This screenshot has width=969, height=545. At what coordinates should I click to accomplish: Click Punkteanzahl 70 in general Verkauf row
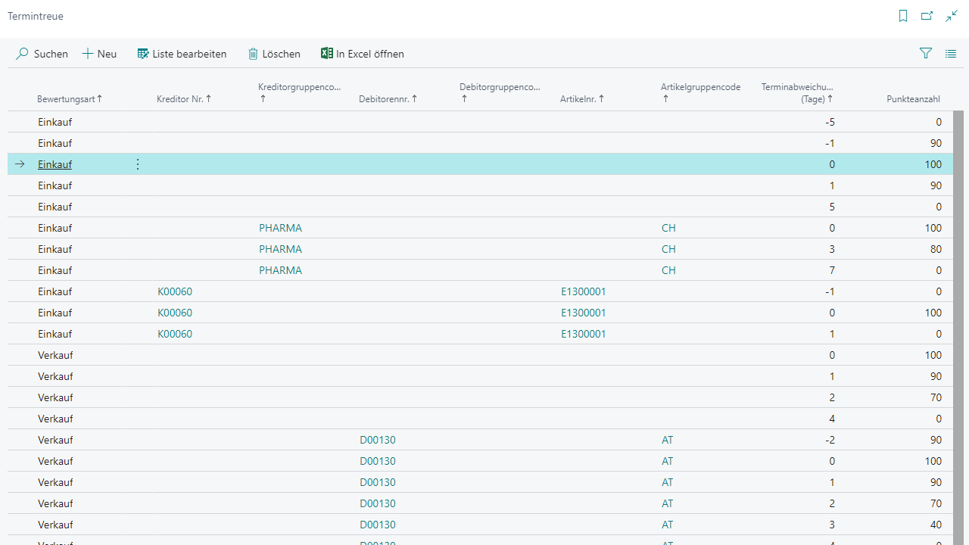936,397
